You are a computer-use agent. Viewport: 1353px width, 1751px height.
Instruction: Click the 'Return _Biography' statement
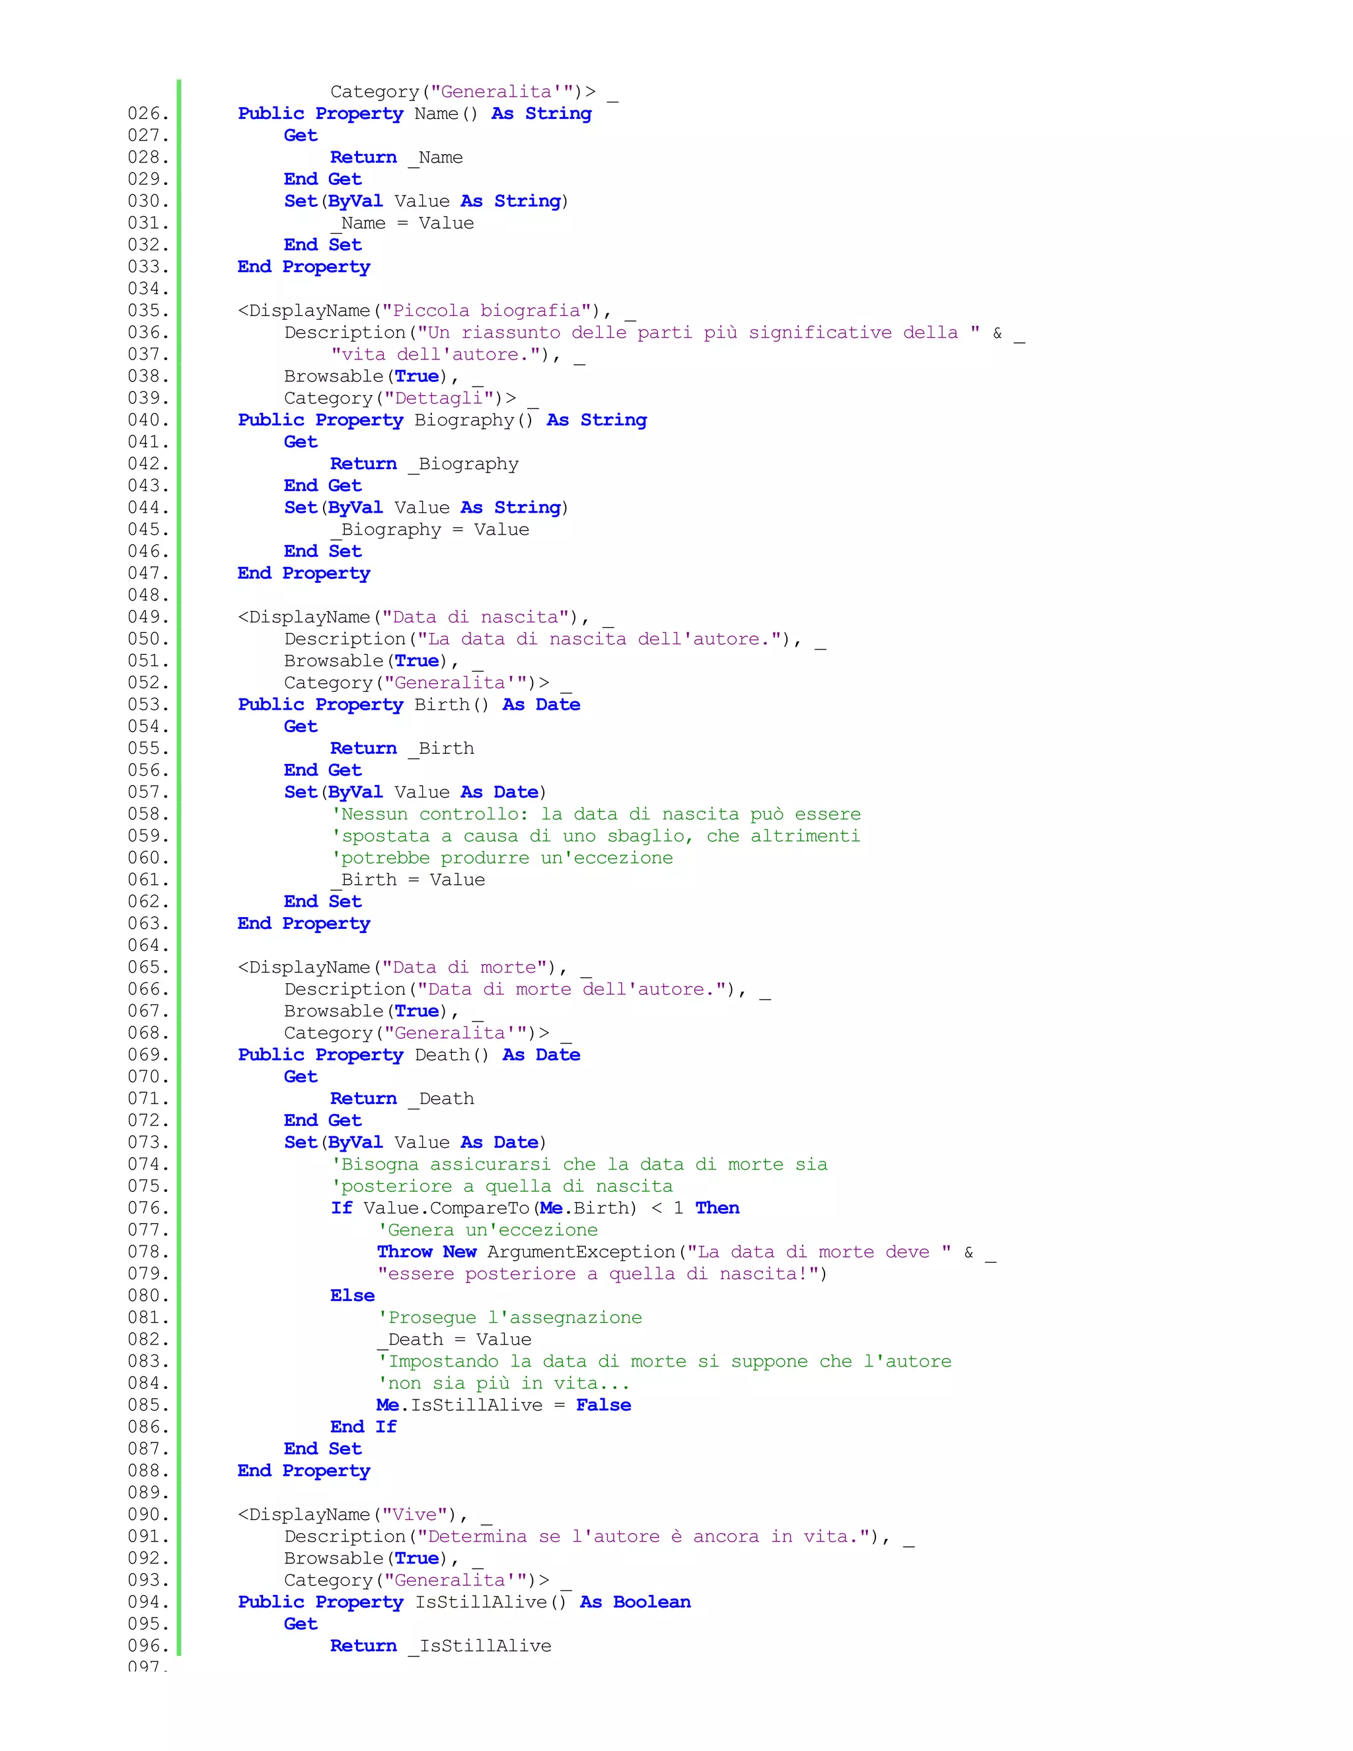point(425,465)
